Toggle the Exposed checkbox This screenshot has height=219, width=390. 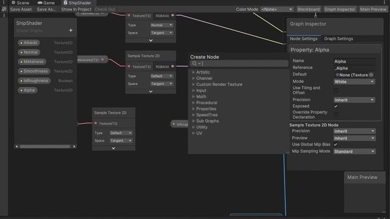click(336, 106)
